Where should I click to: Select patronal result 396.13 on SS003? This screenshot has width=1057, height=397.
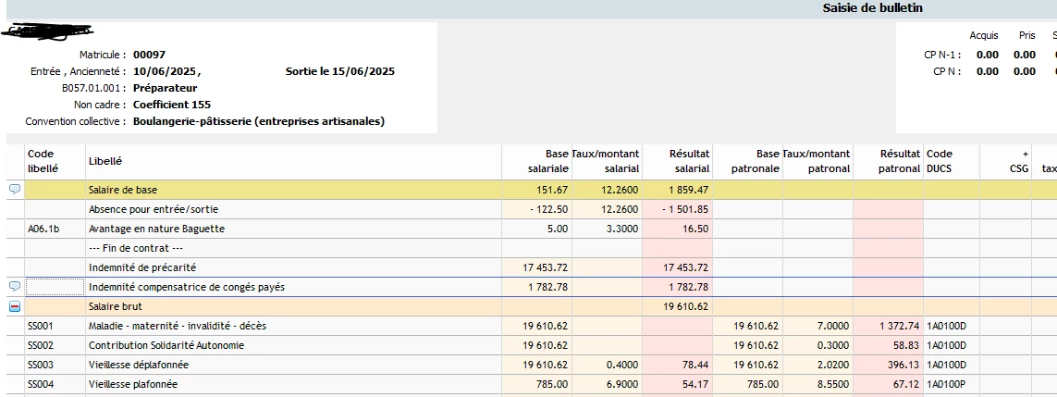coord(888,365)
